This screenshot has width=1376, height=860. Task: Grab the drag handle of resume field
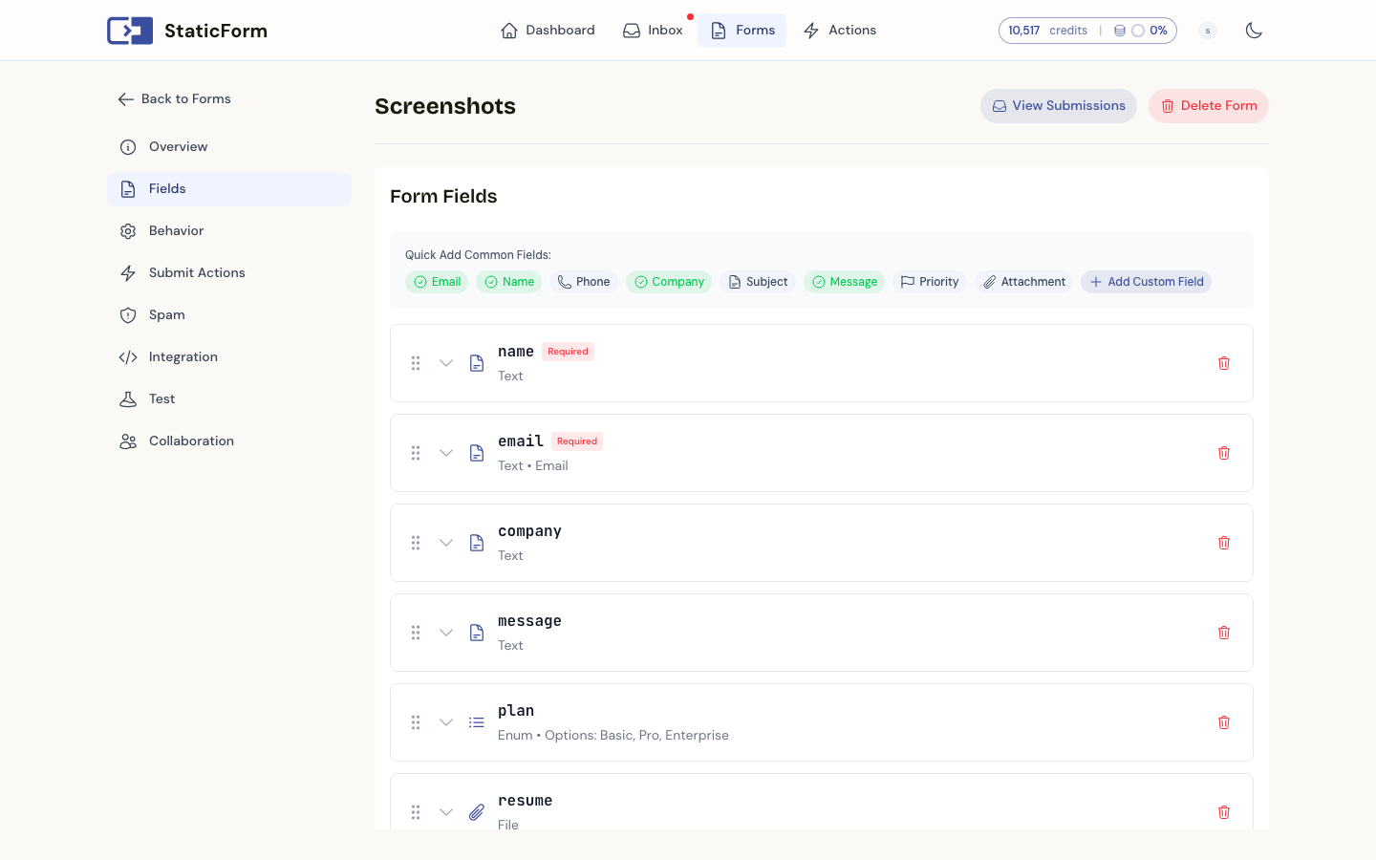[x=416, y=812]
